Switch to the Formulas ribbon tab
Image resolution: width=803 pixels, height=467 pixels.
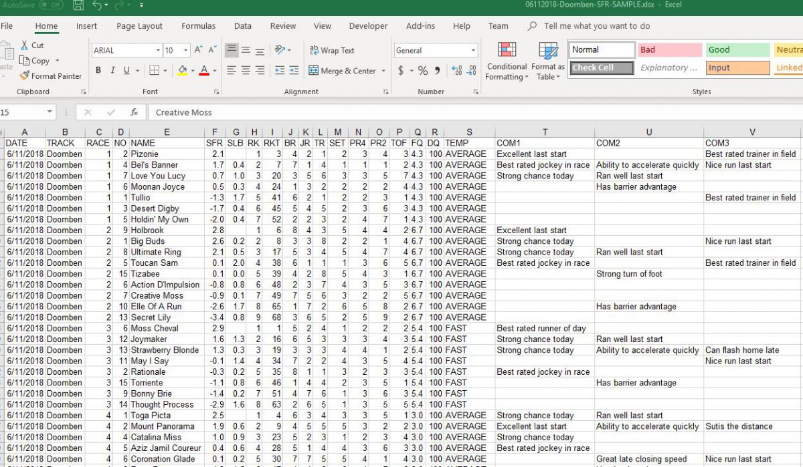[198, 26]
